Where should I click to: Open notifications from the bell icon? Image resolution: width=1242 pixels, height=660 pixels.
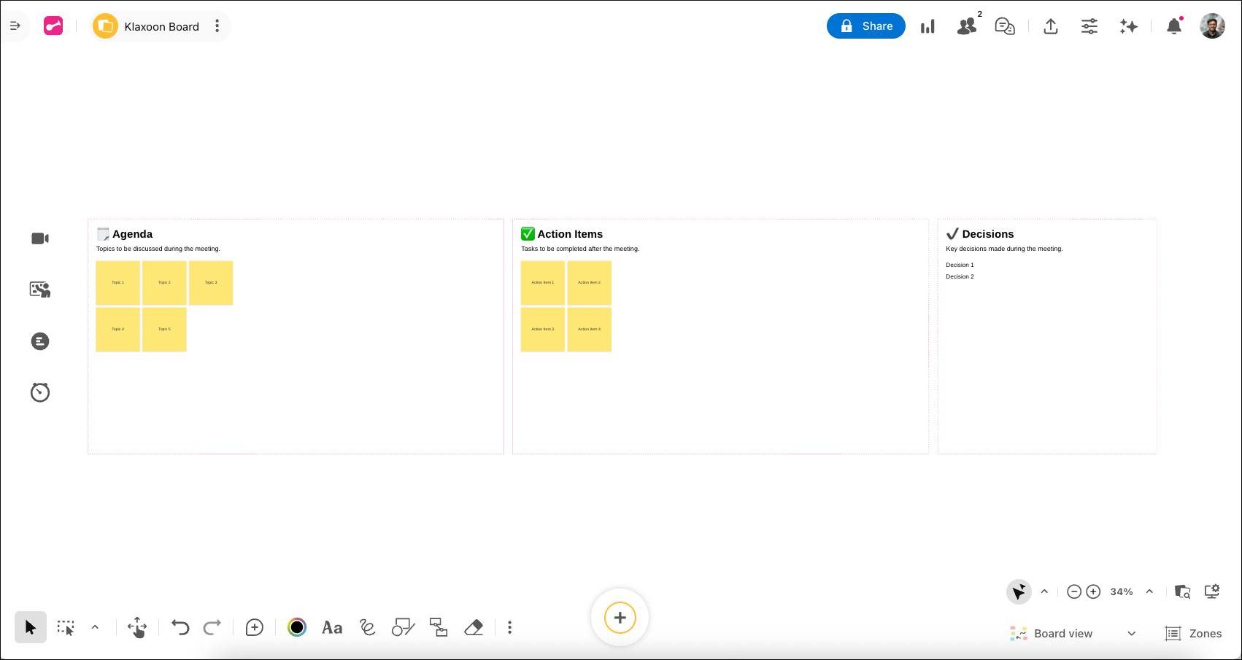[x=1175, y=26]
